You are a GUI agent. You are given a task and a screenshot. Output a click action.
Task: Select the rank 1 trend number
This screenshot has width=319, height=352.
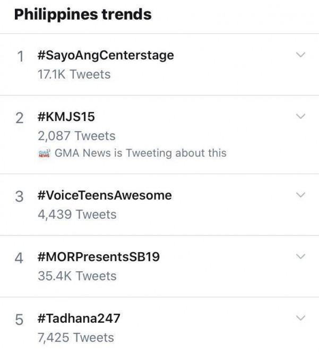(20, 57)
